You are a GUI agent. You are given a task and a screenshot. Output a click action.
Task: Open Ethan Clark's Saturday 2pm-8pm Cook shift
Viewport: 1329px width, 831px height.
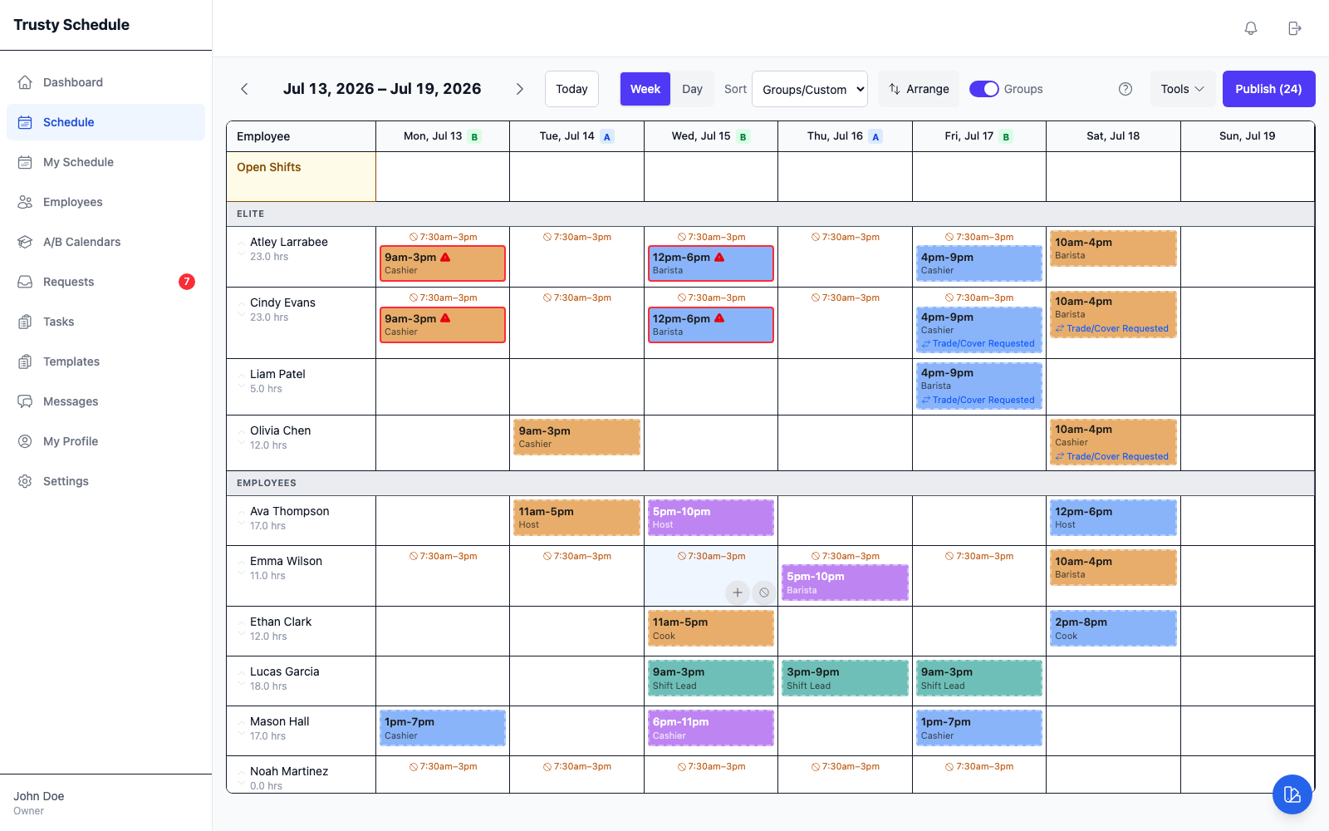(x=1113, y=628)
